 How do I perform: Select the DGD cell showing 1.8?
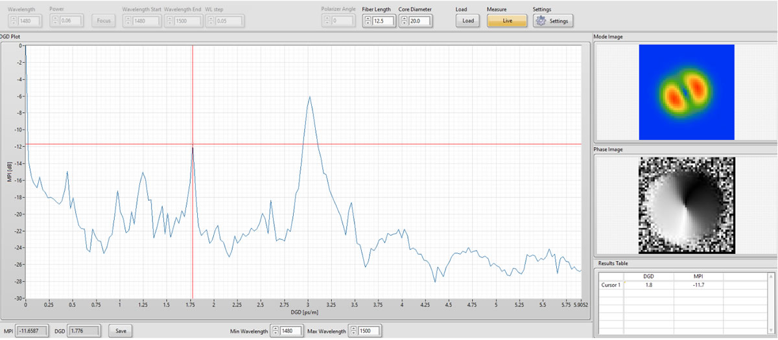tap(648, 284)
